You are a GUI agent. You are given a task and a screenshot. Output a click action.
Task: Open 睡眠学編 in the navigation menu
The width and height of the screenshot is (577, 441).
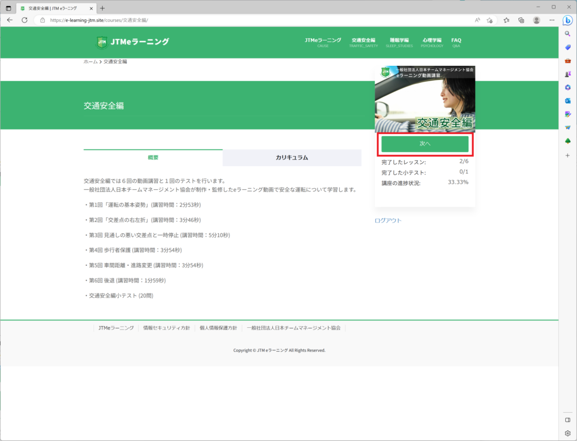point(399,42)
